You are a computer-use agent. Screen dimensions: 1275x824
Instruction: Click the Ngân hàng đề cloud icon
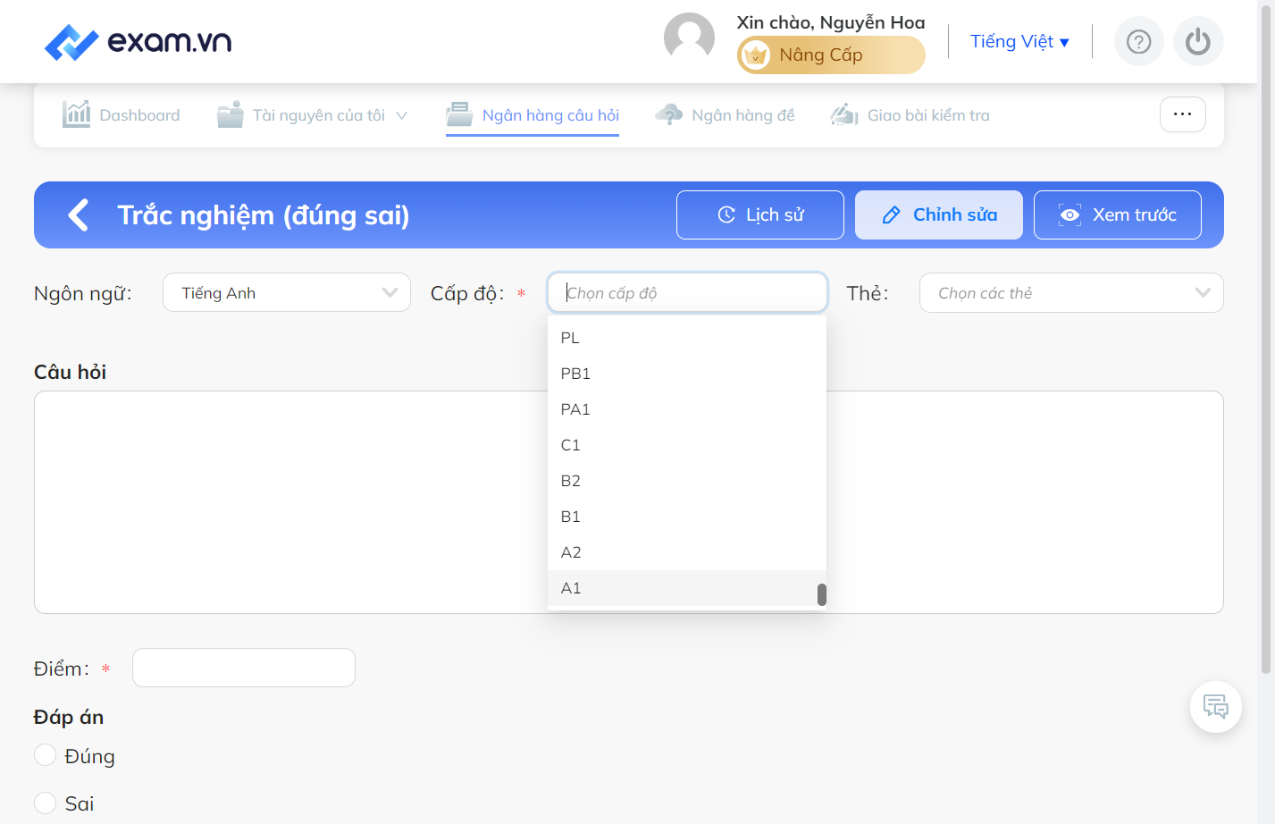tap(668, 114)
